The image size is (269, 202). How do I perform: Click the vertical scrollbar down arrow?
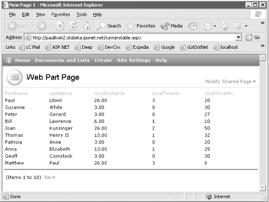[262, 187]
